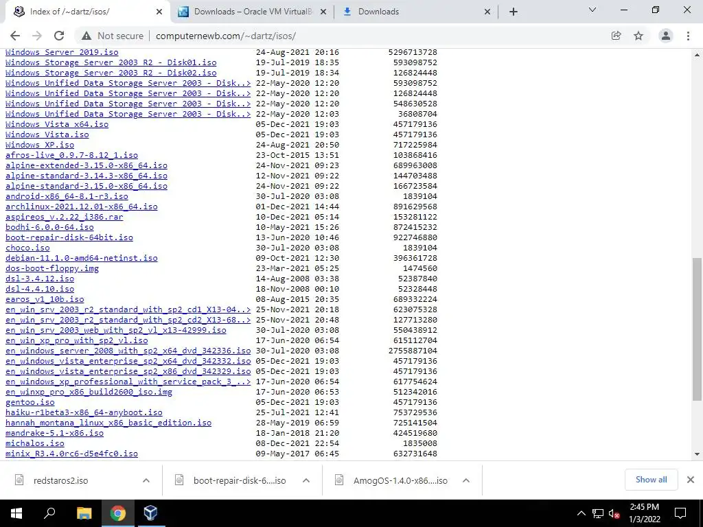Close the downloads shelf with the X
Screen dimensions: 703x527
point(691,480)
